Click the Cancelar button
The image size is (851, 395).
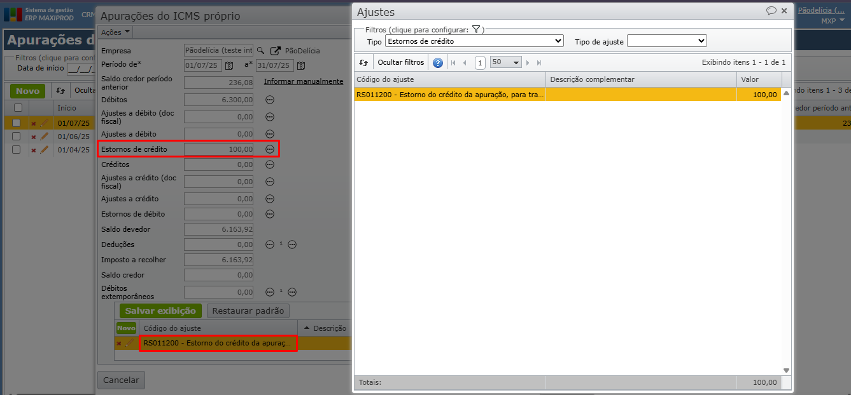pyautogui.click(x=121, y=380)
